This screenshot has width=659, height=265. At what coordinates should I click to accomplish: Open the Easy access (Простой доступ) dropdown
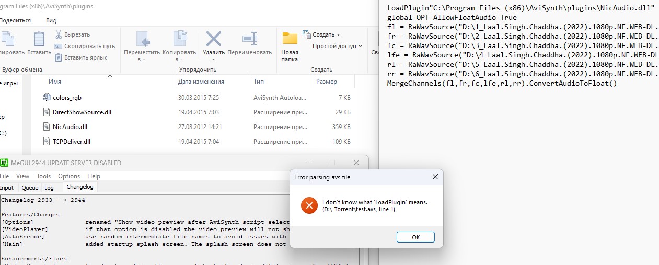[x=337, y=46]
